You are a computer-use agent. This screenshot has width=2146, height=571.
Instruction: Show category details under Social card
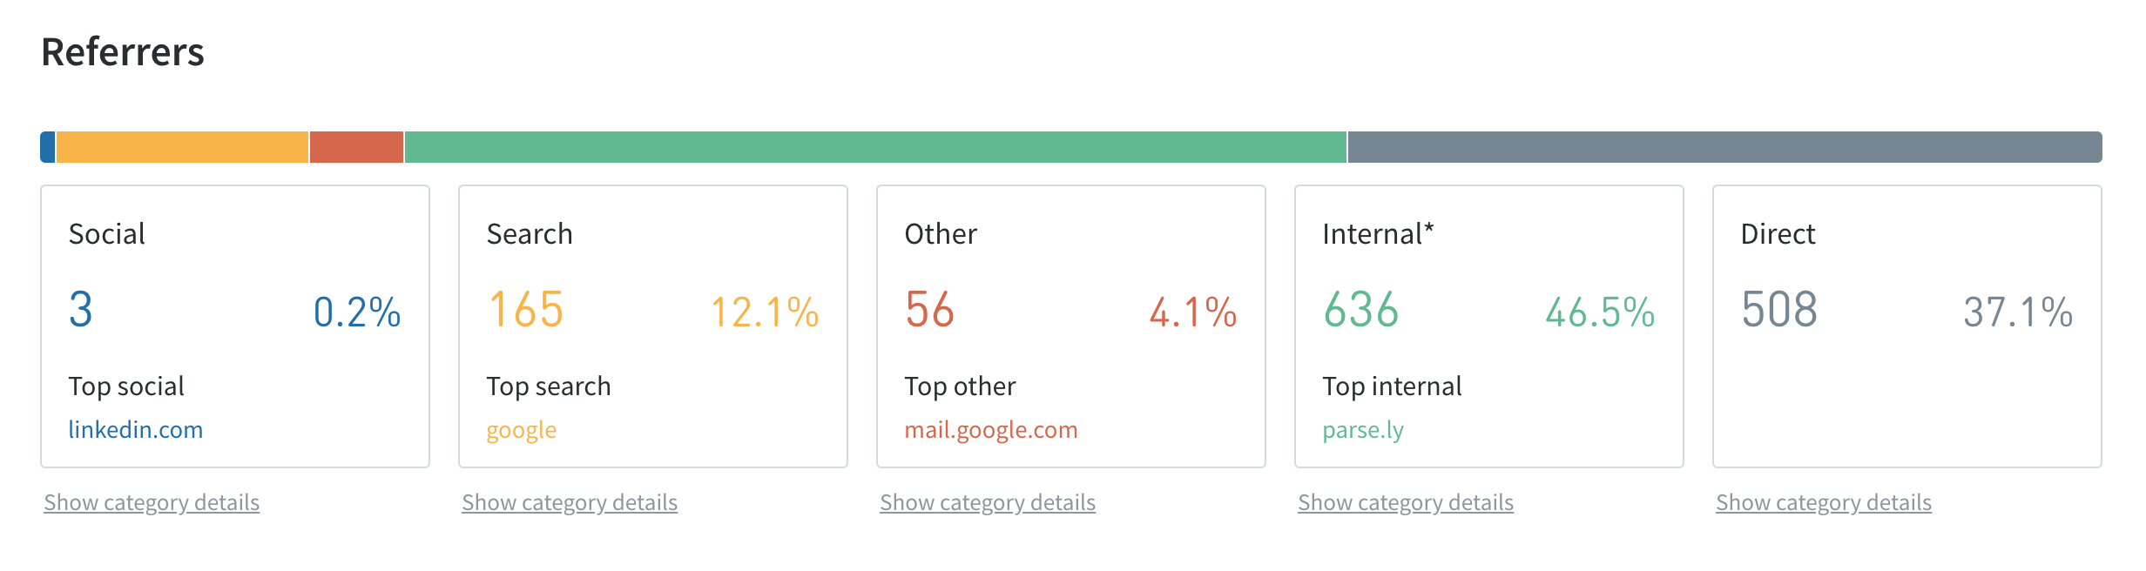152,502
